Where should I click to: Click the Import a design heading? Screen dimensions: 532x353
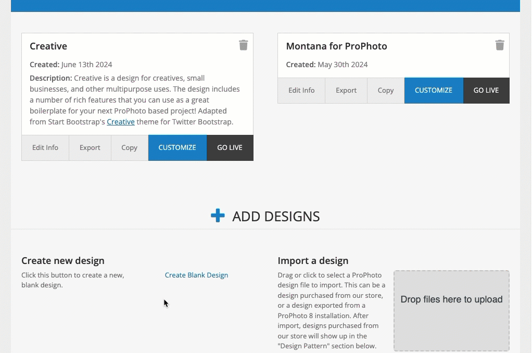point(313,261)
